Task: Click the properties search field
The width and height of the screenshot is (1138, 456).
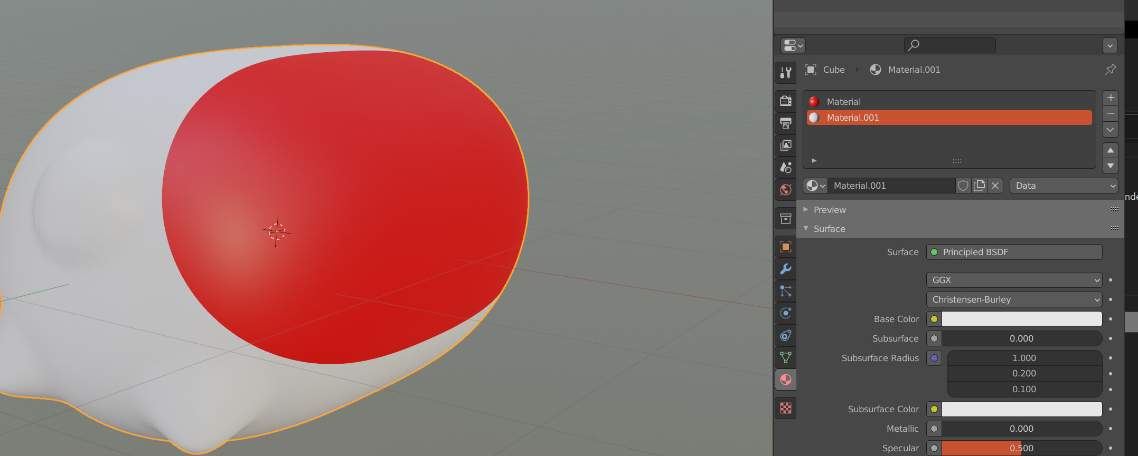Action: click(950, 45)
